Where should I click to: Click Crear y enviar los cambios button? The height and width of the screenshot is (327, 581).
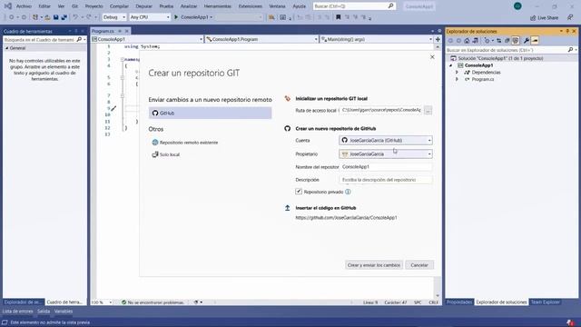(x=374, y=265)
